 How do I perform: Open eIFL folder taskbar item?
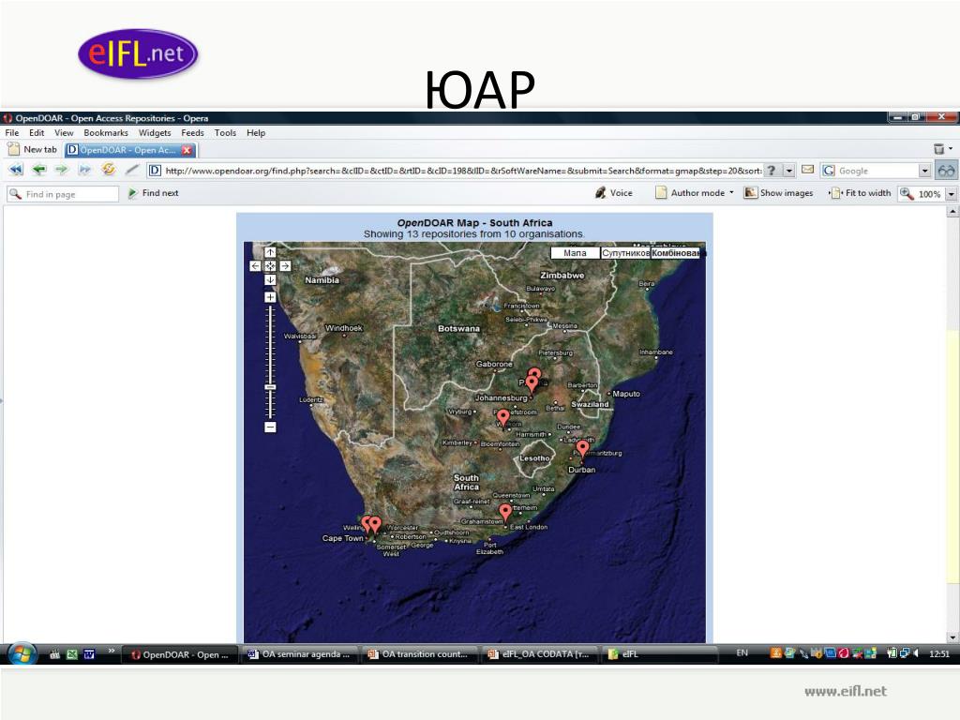pyautogui.click(x=660, y=654)
